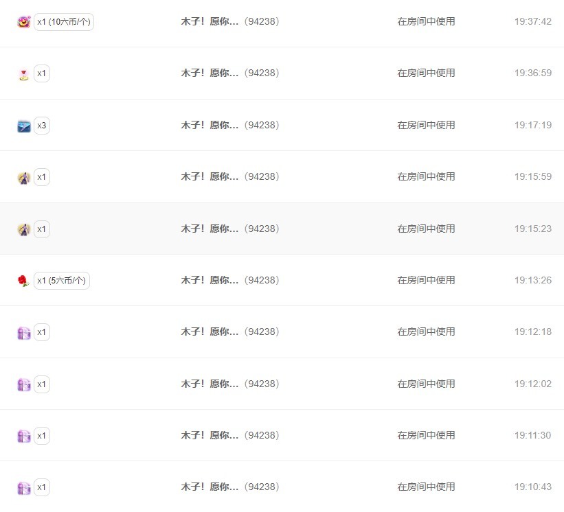Open recipient 木子！愿你… in 19:12:18 row
This screenshot has height=512, width=564.
[x=210, y=331]
